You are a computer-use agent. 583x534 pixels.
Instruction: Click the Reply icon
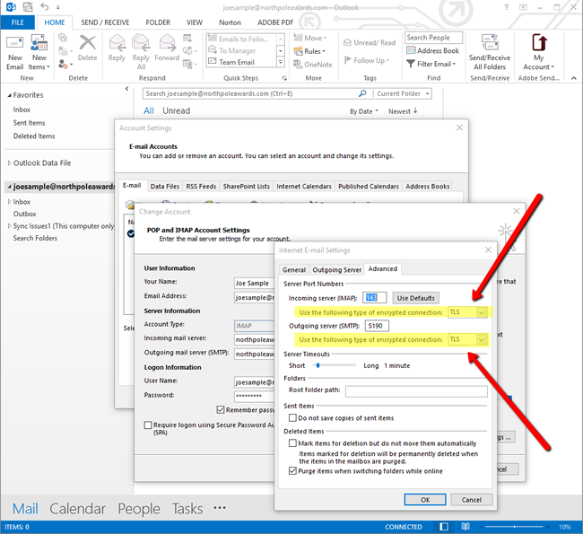(117, 43)
